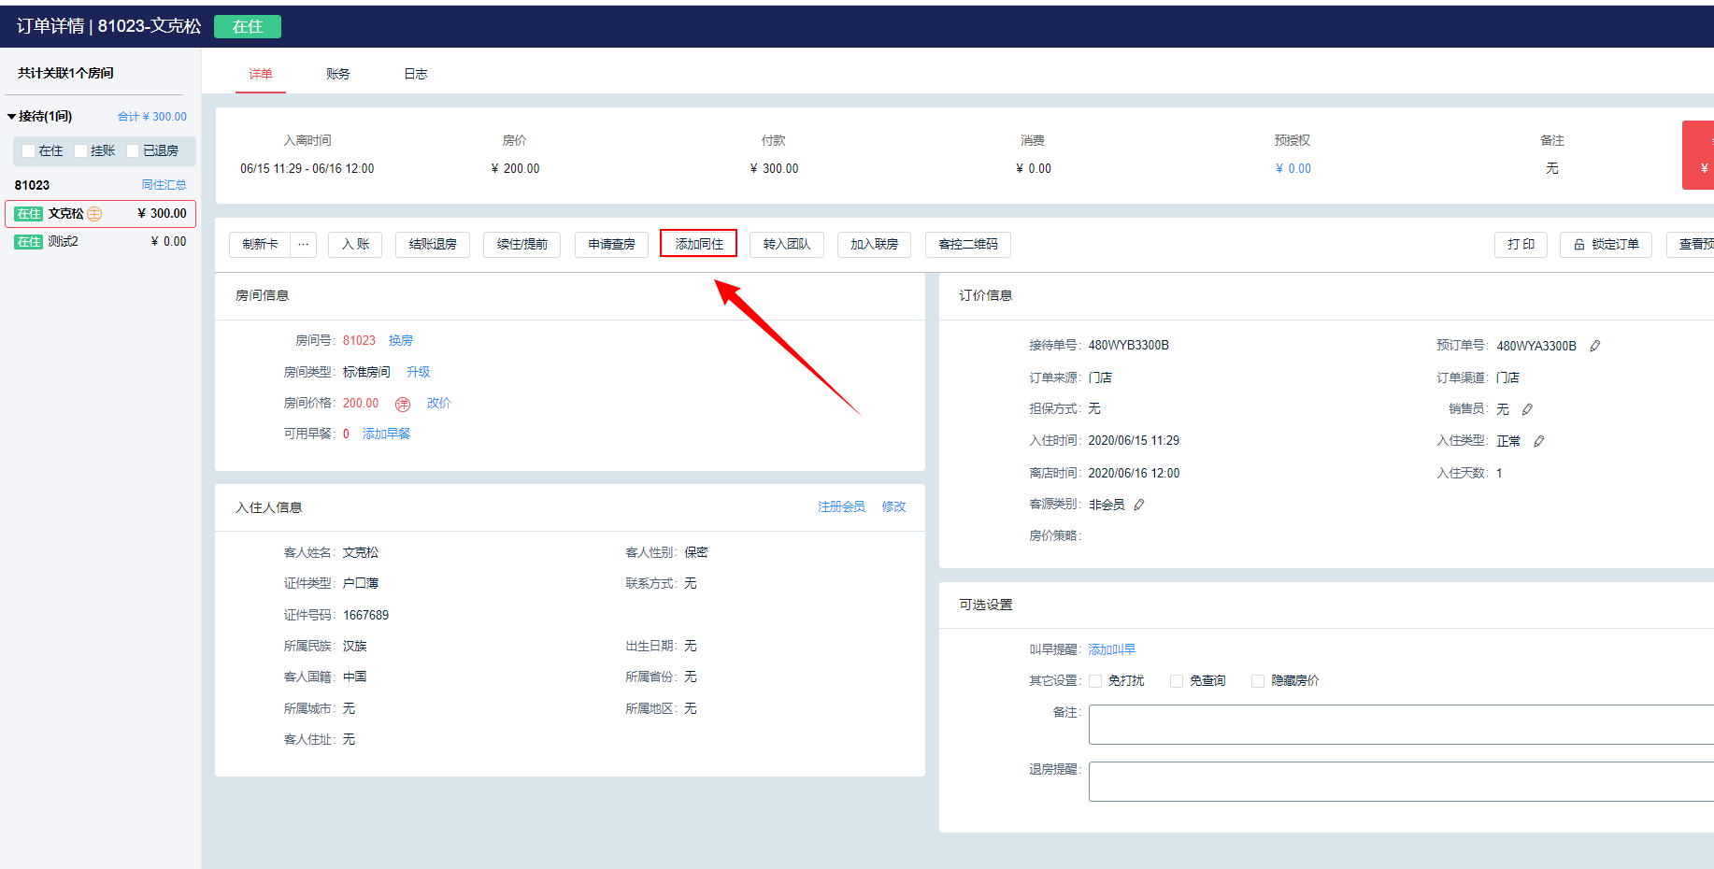Screen dimensions: 1714x869
Task: Click the 加入联房 button
Action: tap(874, 244)
